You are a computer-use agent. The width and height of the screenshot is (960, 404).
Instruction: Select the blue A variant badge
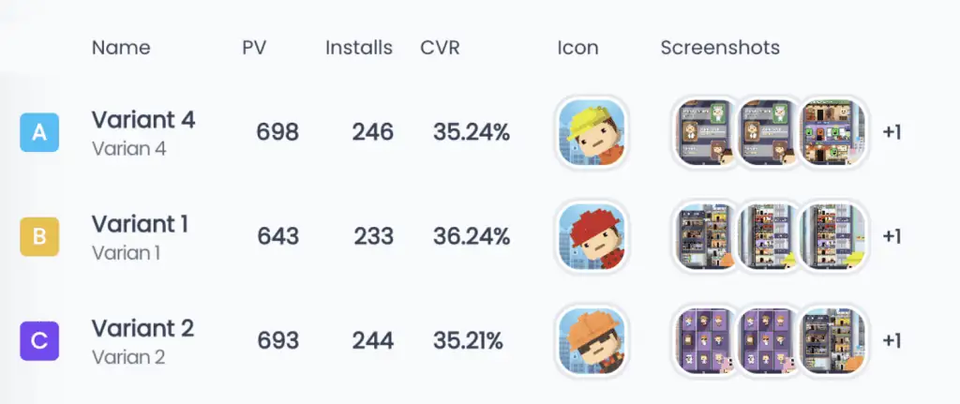click(39, 132)
